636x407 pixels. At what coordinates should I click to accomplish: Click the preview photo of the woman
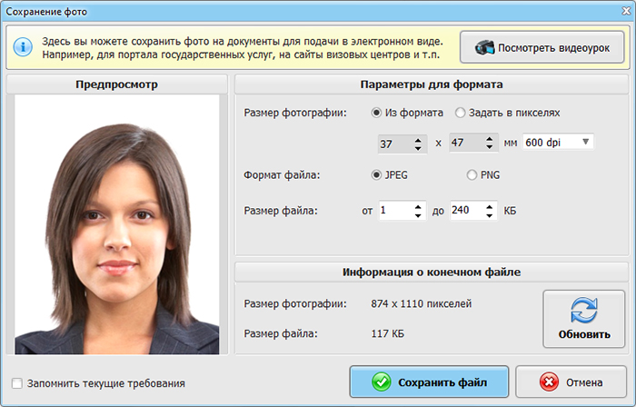[x=117, y=224]
